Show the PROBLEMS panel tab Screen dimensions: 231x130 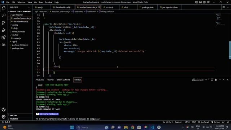click(40, 80)
